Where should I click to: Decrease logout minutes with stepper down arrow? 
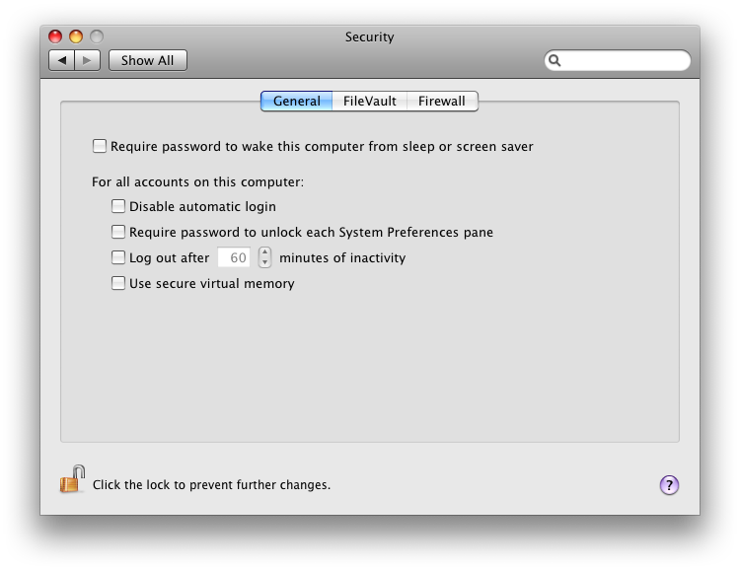click(264, 263)
